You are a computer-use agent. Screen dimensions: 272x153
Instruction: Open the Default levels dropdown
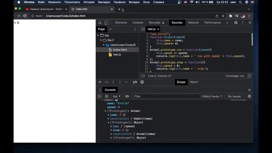point(212,96)
